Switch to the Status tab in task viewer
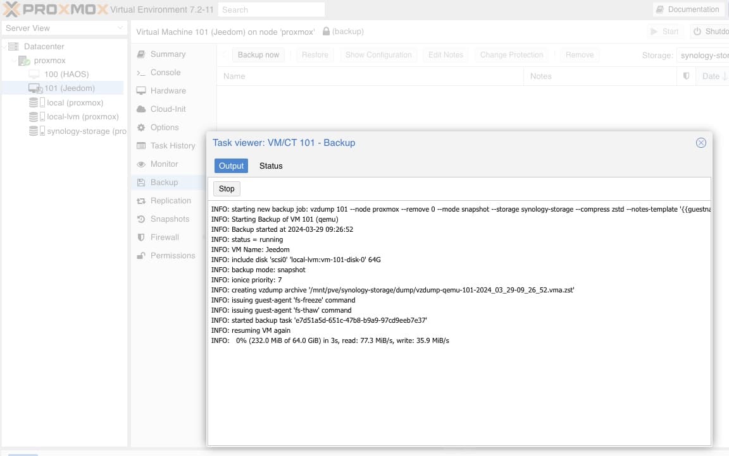The height and width of the screenshot is (456, 729). pyautogui.click(x=271, y=165)
